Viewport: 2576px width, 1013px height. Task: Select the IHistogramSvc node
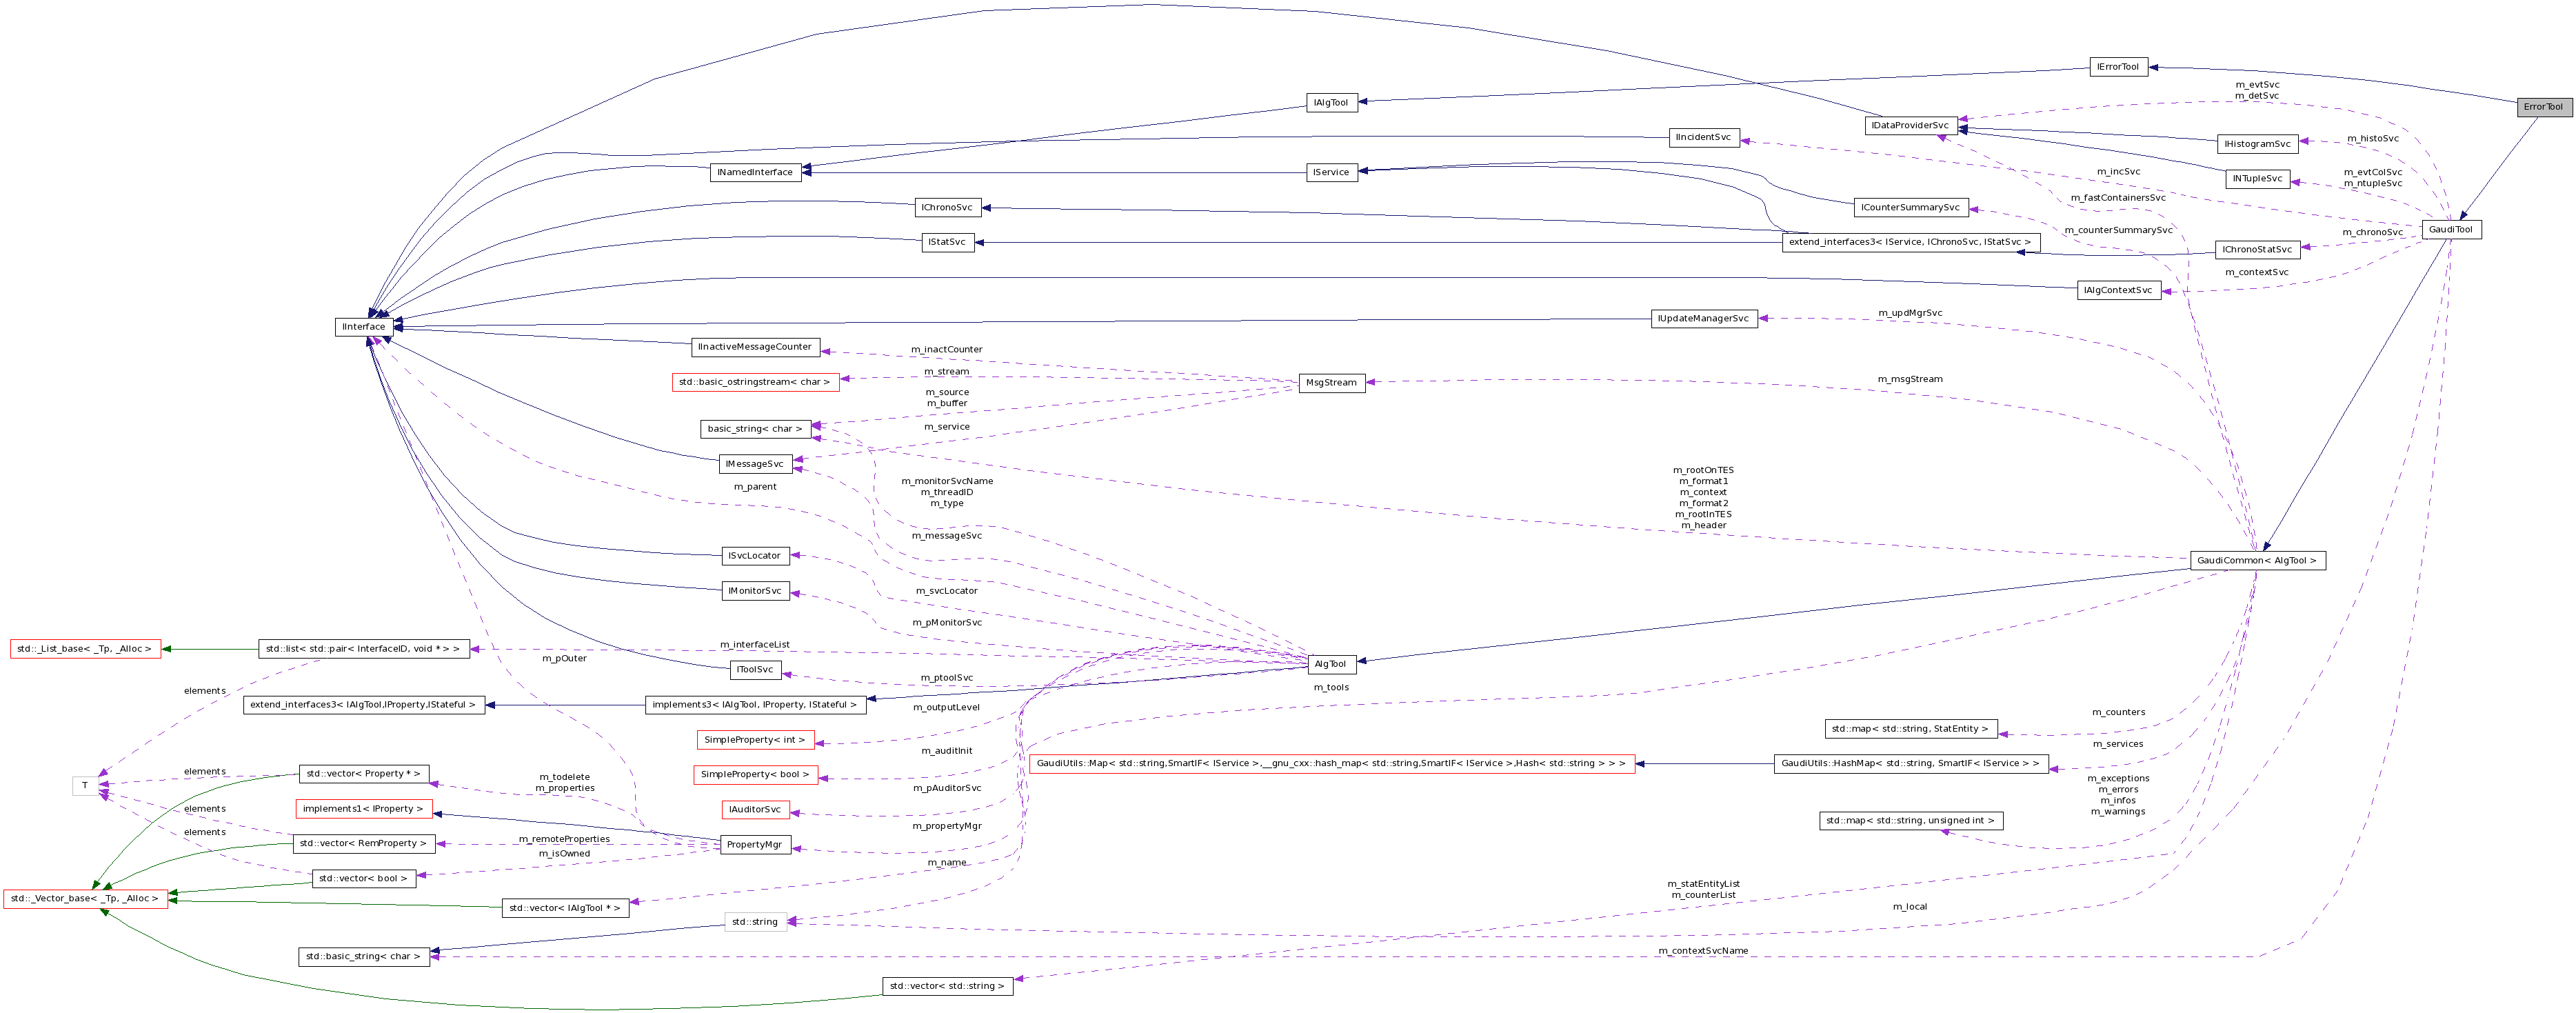(x=2257, y=144)
